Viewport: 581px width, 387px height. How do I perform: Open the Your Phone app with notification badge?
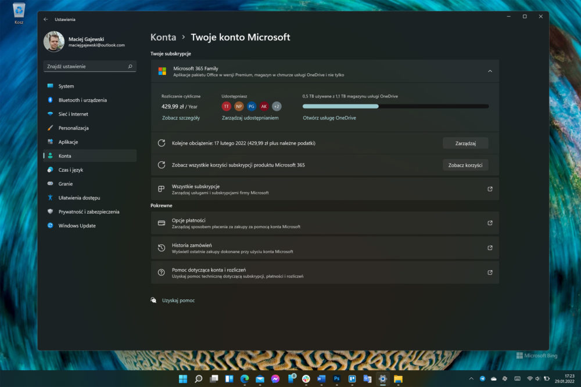point(291,378)
